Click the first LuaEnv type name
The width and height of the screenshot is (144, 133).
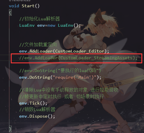coord(27,26)
